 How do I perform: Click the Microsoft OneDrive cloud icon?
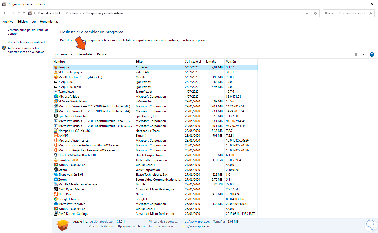tap(56, 204)
